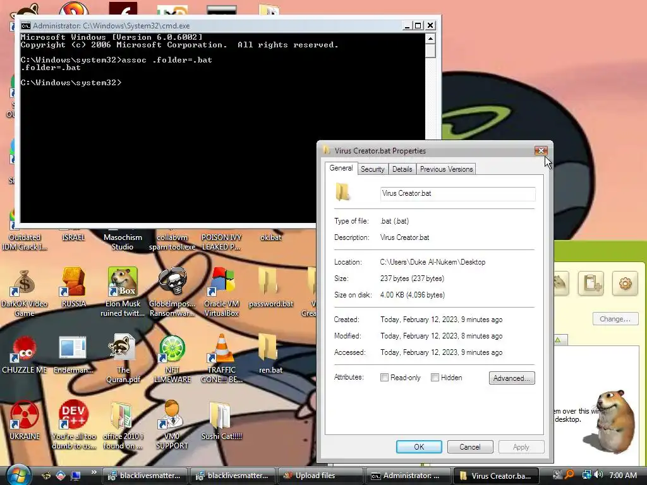Select the Masochism Studio desktop label
The image size is (647, 485).
coord(123,242)
